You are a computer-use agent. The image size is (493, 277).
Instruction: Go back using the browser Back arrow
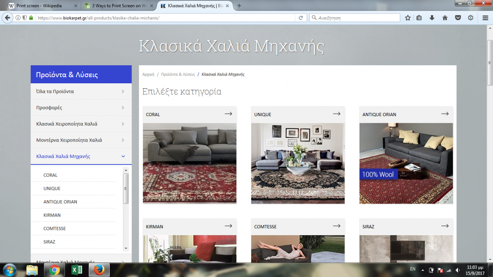[7, 18]
